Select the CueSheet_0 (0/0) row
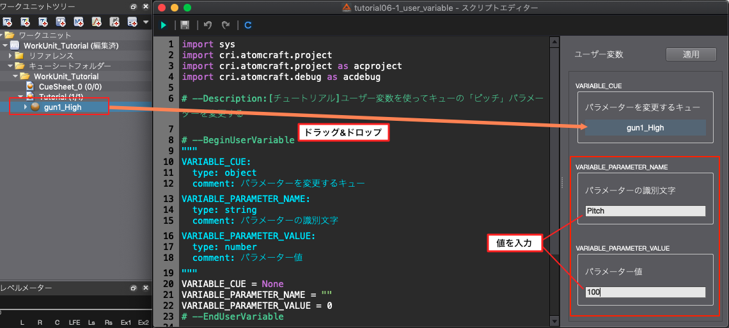Screen dimensions: 729x328 point(76,86)
